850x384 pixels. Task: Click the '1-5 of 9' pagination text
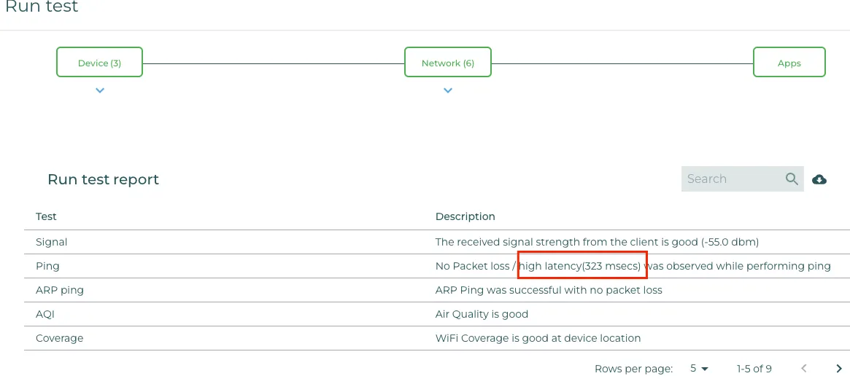coord(754,369)
